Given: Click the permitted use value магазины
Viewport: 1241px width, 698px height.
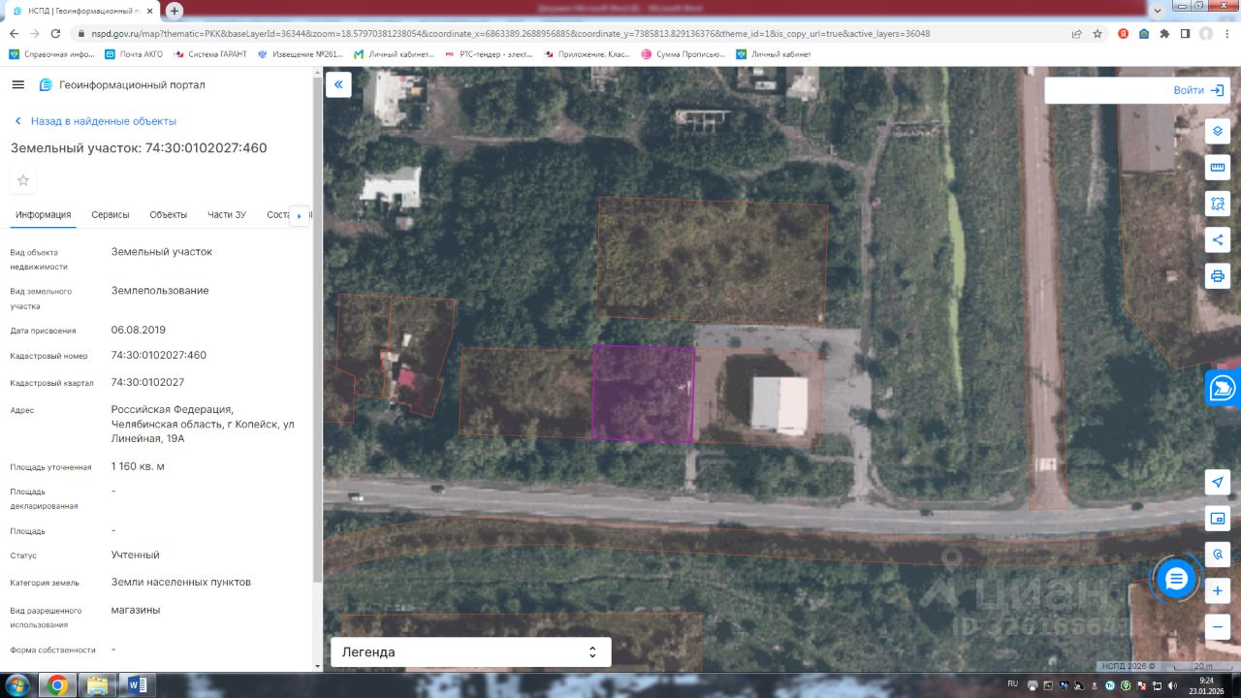Looking at the screenshot, I should (136, 611).
